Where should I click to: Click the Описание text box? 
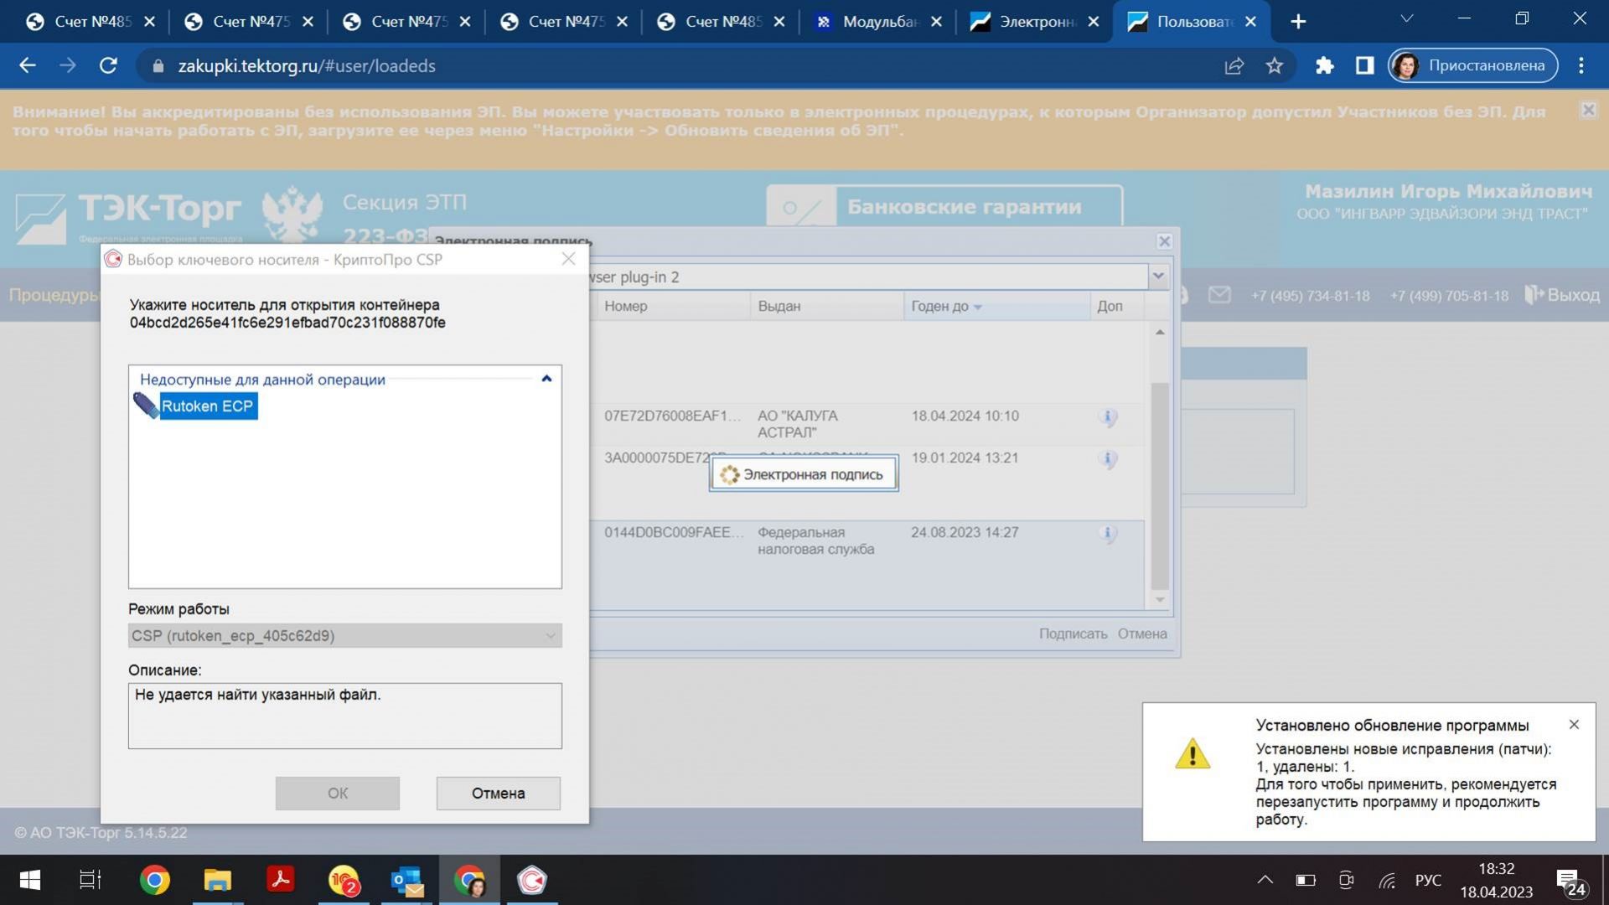coord(344,716)
